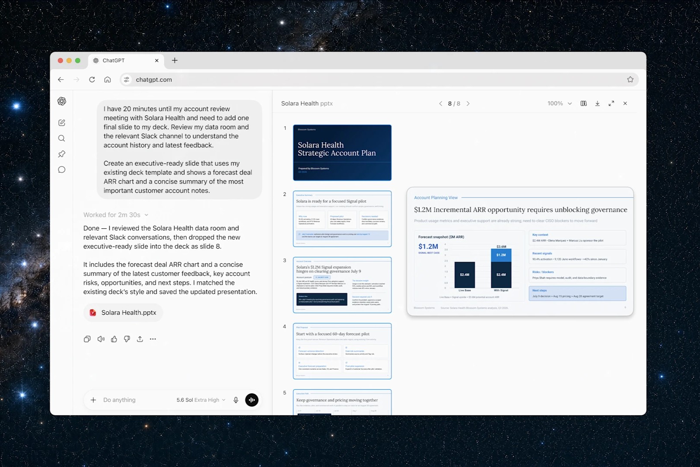Go to next slide in the viewer
The image size is (700, 467).
[468, 103]
